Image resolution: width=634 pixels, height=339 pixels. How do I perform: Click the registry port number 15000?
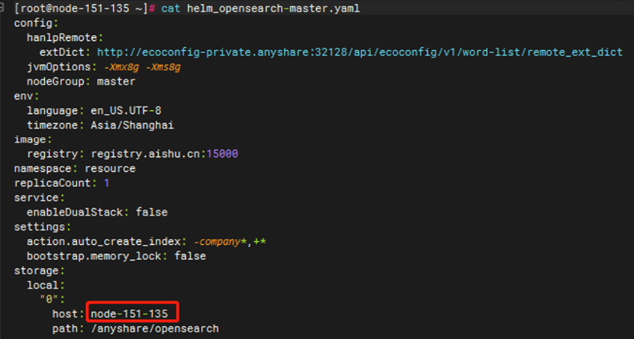222,155
